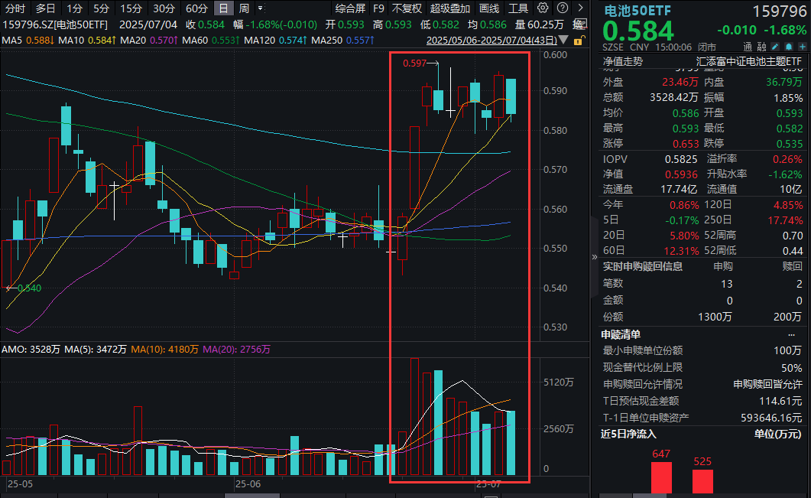Viewport: 811px width, 498px height.
Task: Click the pen annotation icon beside 电池50ETF
Action: coord(774,46)
